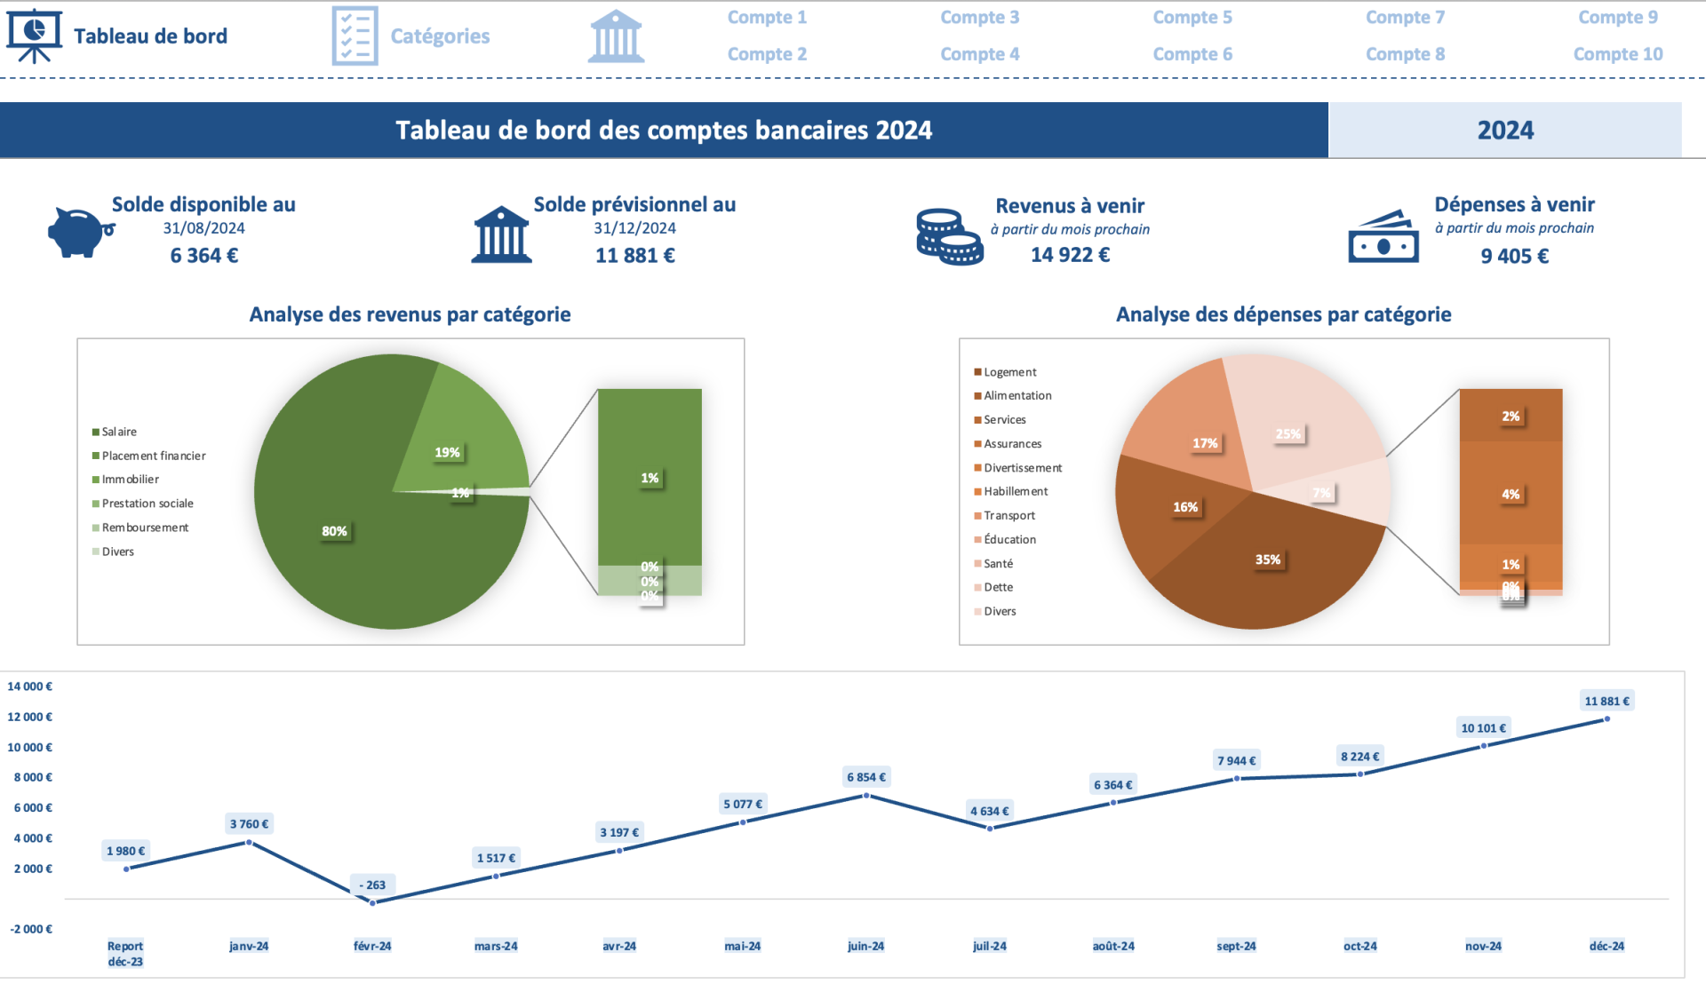Select the 80% slice of the revenue pie chart
This screenshot has height=992, width=1706.
click(x=336, y=531)
